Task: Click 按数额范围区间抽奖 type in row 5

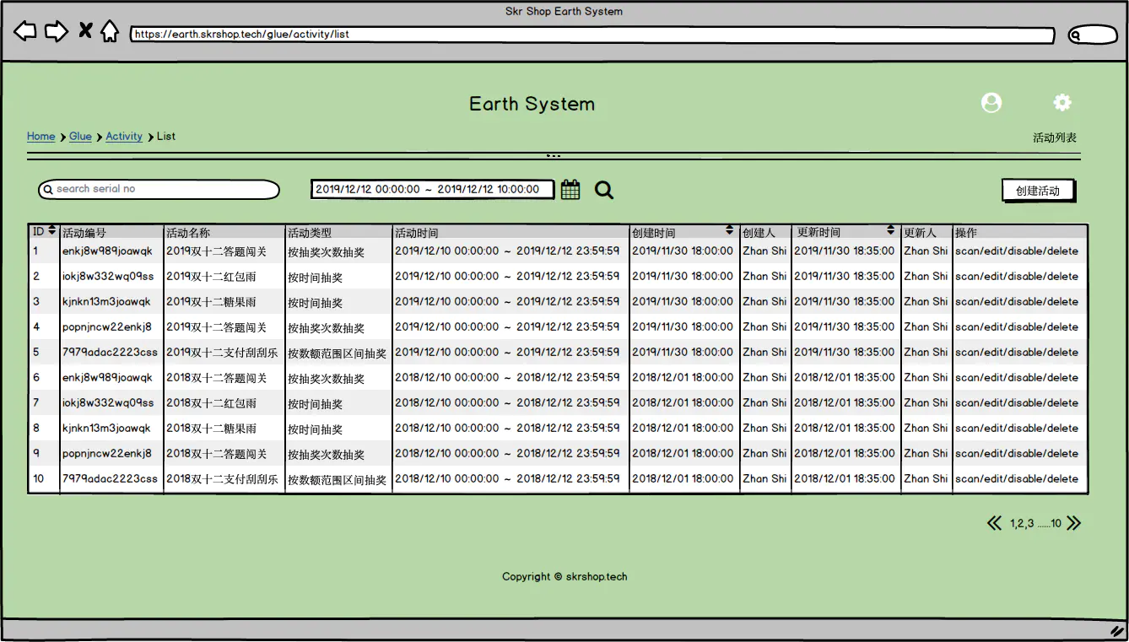Action: (337, 353)
